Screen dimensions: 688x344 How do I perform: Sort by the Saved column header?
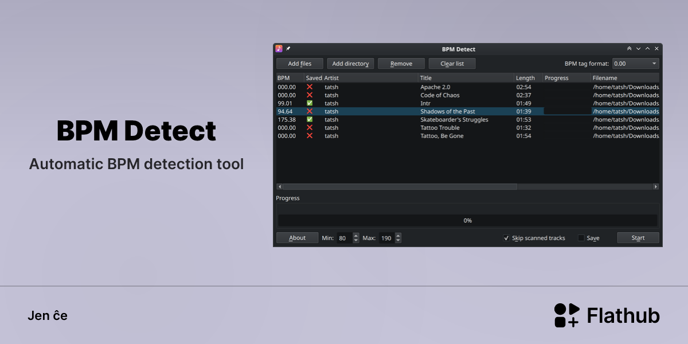314,78
